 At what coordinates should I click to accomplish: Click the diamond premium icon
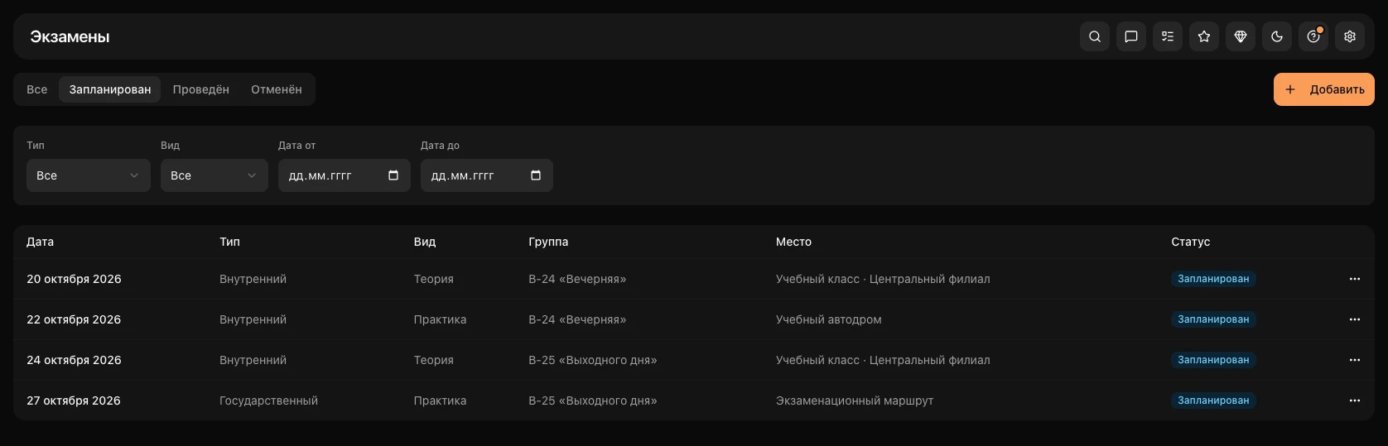[1241, 36]
